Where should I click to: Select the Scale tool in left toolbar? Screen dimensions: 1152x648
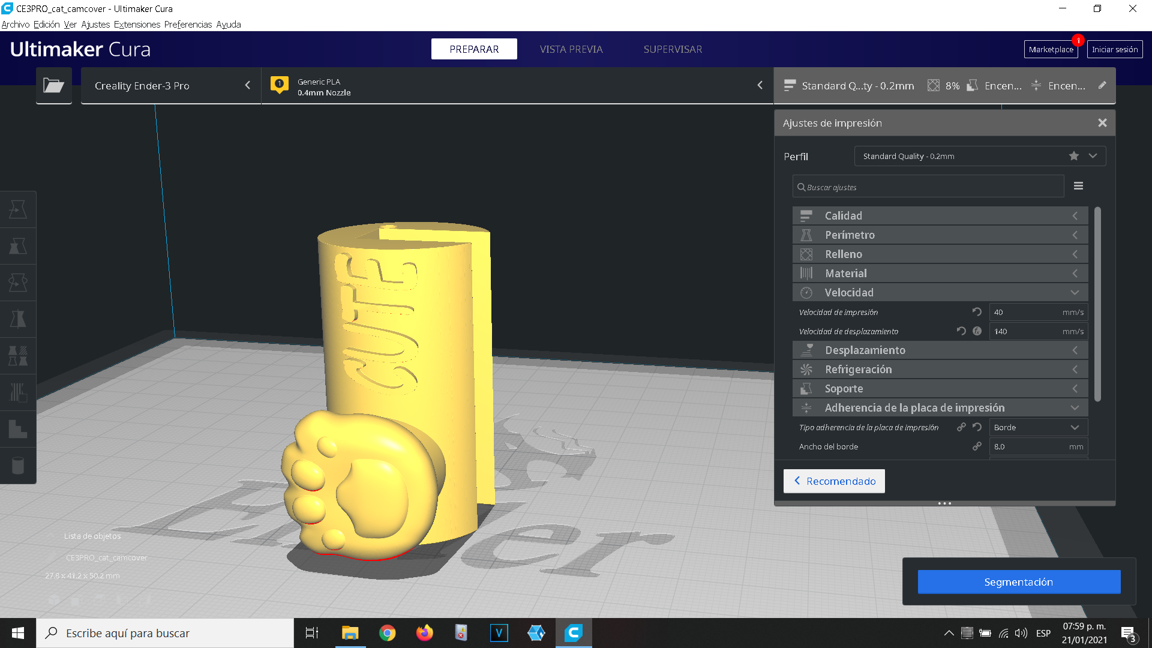(18, 246)
